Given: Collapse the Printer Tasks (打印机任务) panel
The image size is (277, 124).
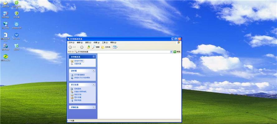Looking at the screenshot, I should tap(93, 57).
